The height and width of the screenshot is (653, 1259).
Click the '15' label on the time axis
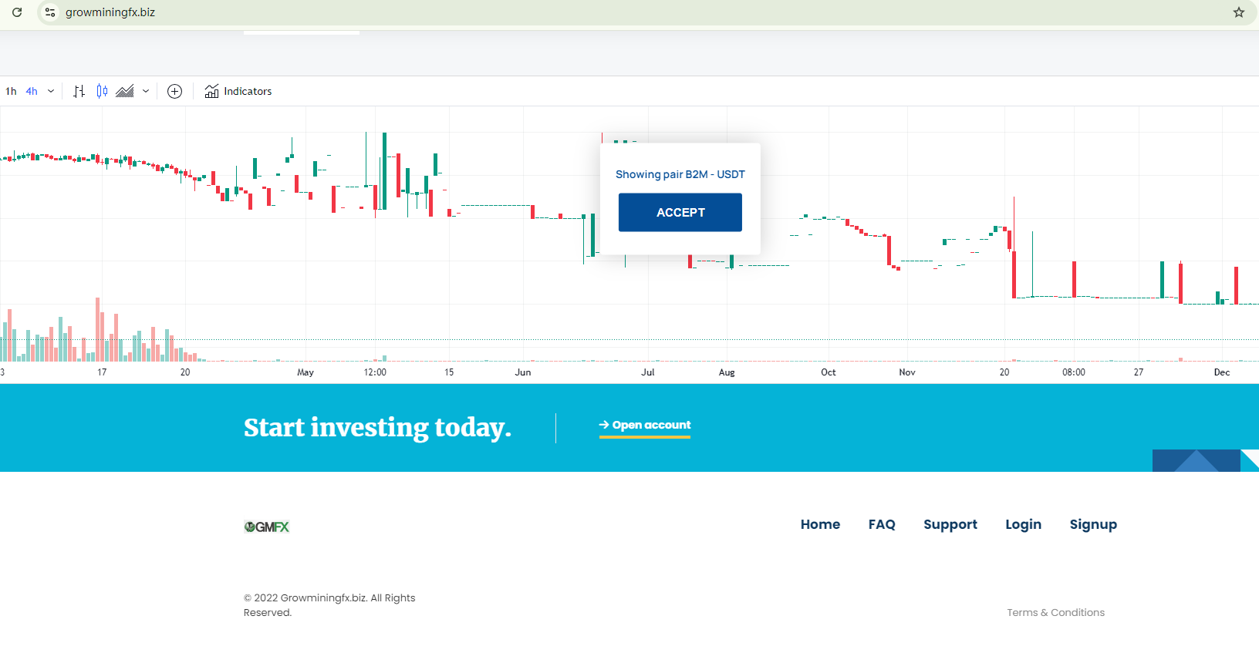[x=449, y=372]
